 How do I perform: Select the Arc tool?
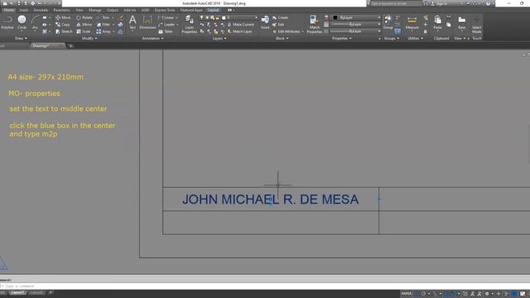(x=35, y=23)
